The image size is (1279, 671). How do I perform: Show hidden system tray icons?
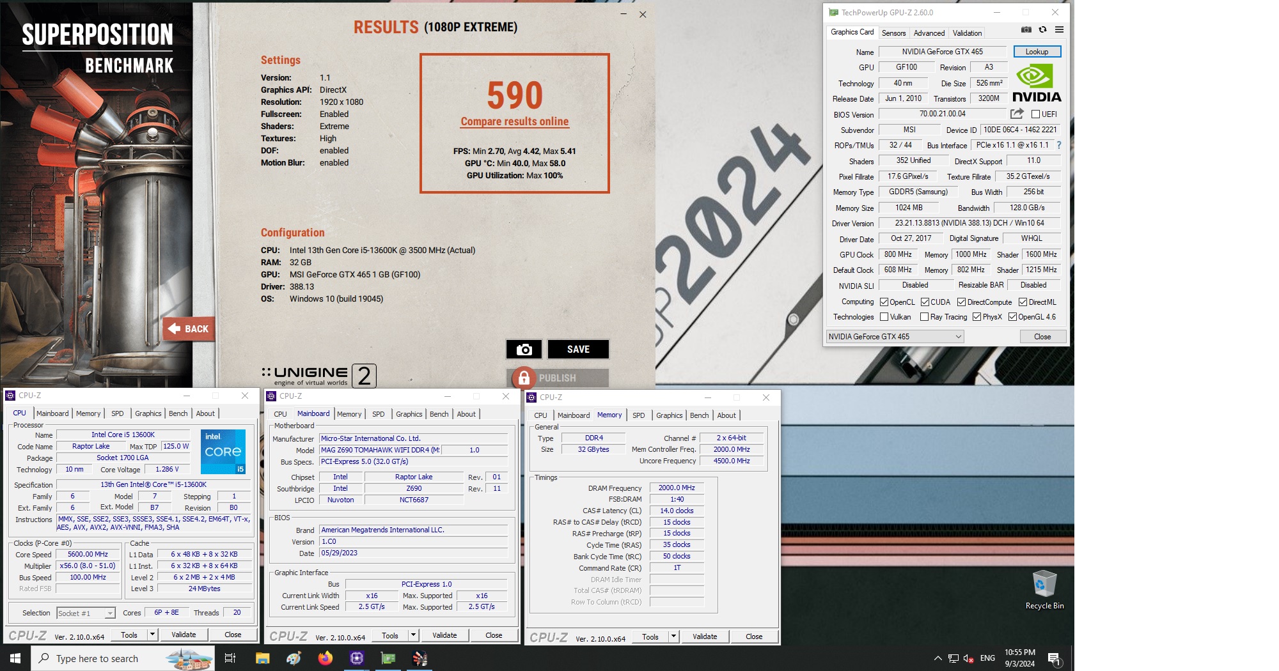(938, 658)
